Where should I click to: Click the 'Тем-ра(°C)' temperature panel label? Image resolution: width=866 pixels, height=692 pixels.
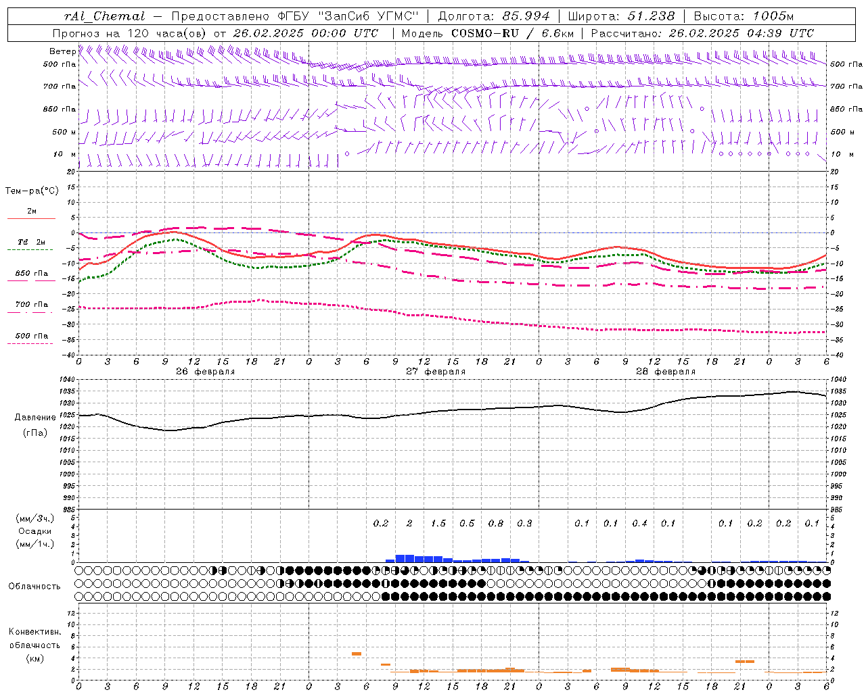click(x=32, y=191)
